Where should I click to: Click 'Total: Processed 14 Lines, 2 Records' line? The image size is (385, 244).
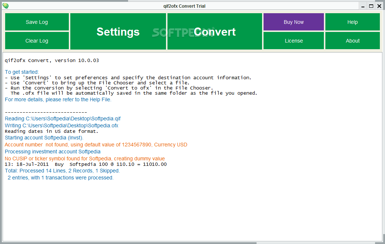pyautogui.click(x=62, y=171)
